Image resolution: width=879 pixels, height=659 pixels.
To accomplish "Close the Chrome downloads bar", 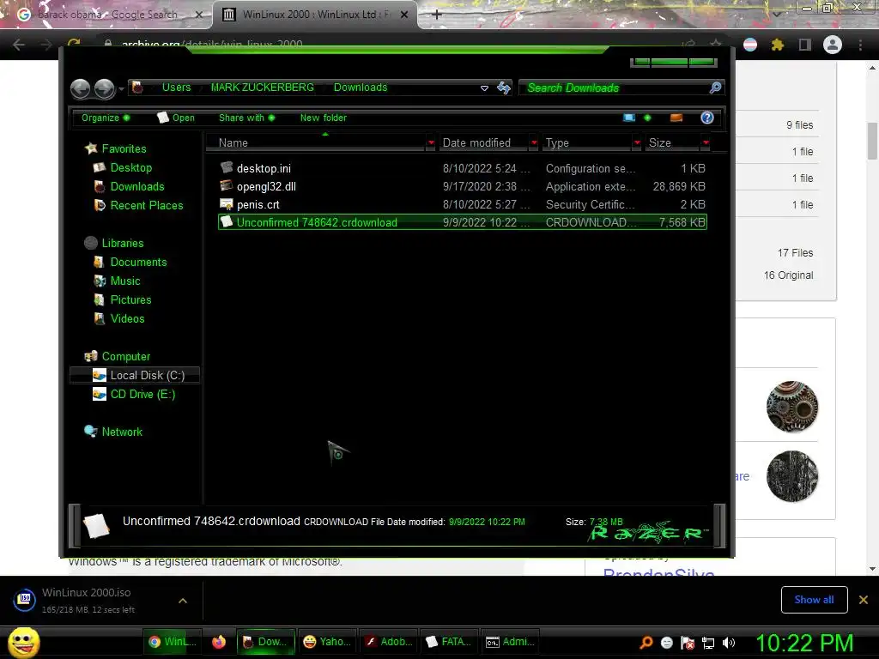I will tap(864, 600).
